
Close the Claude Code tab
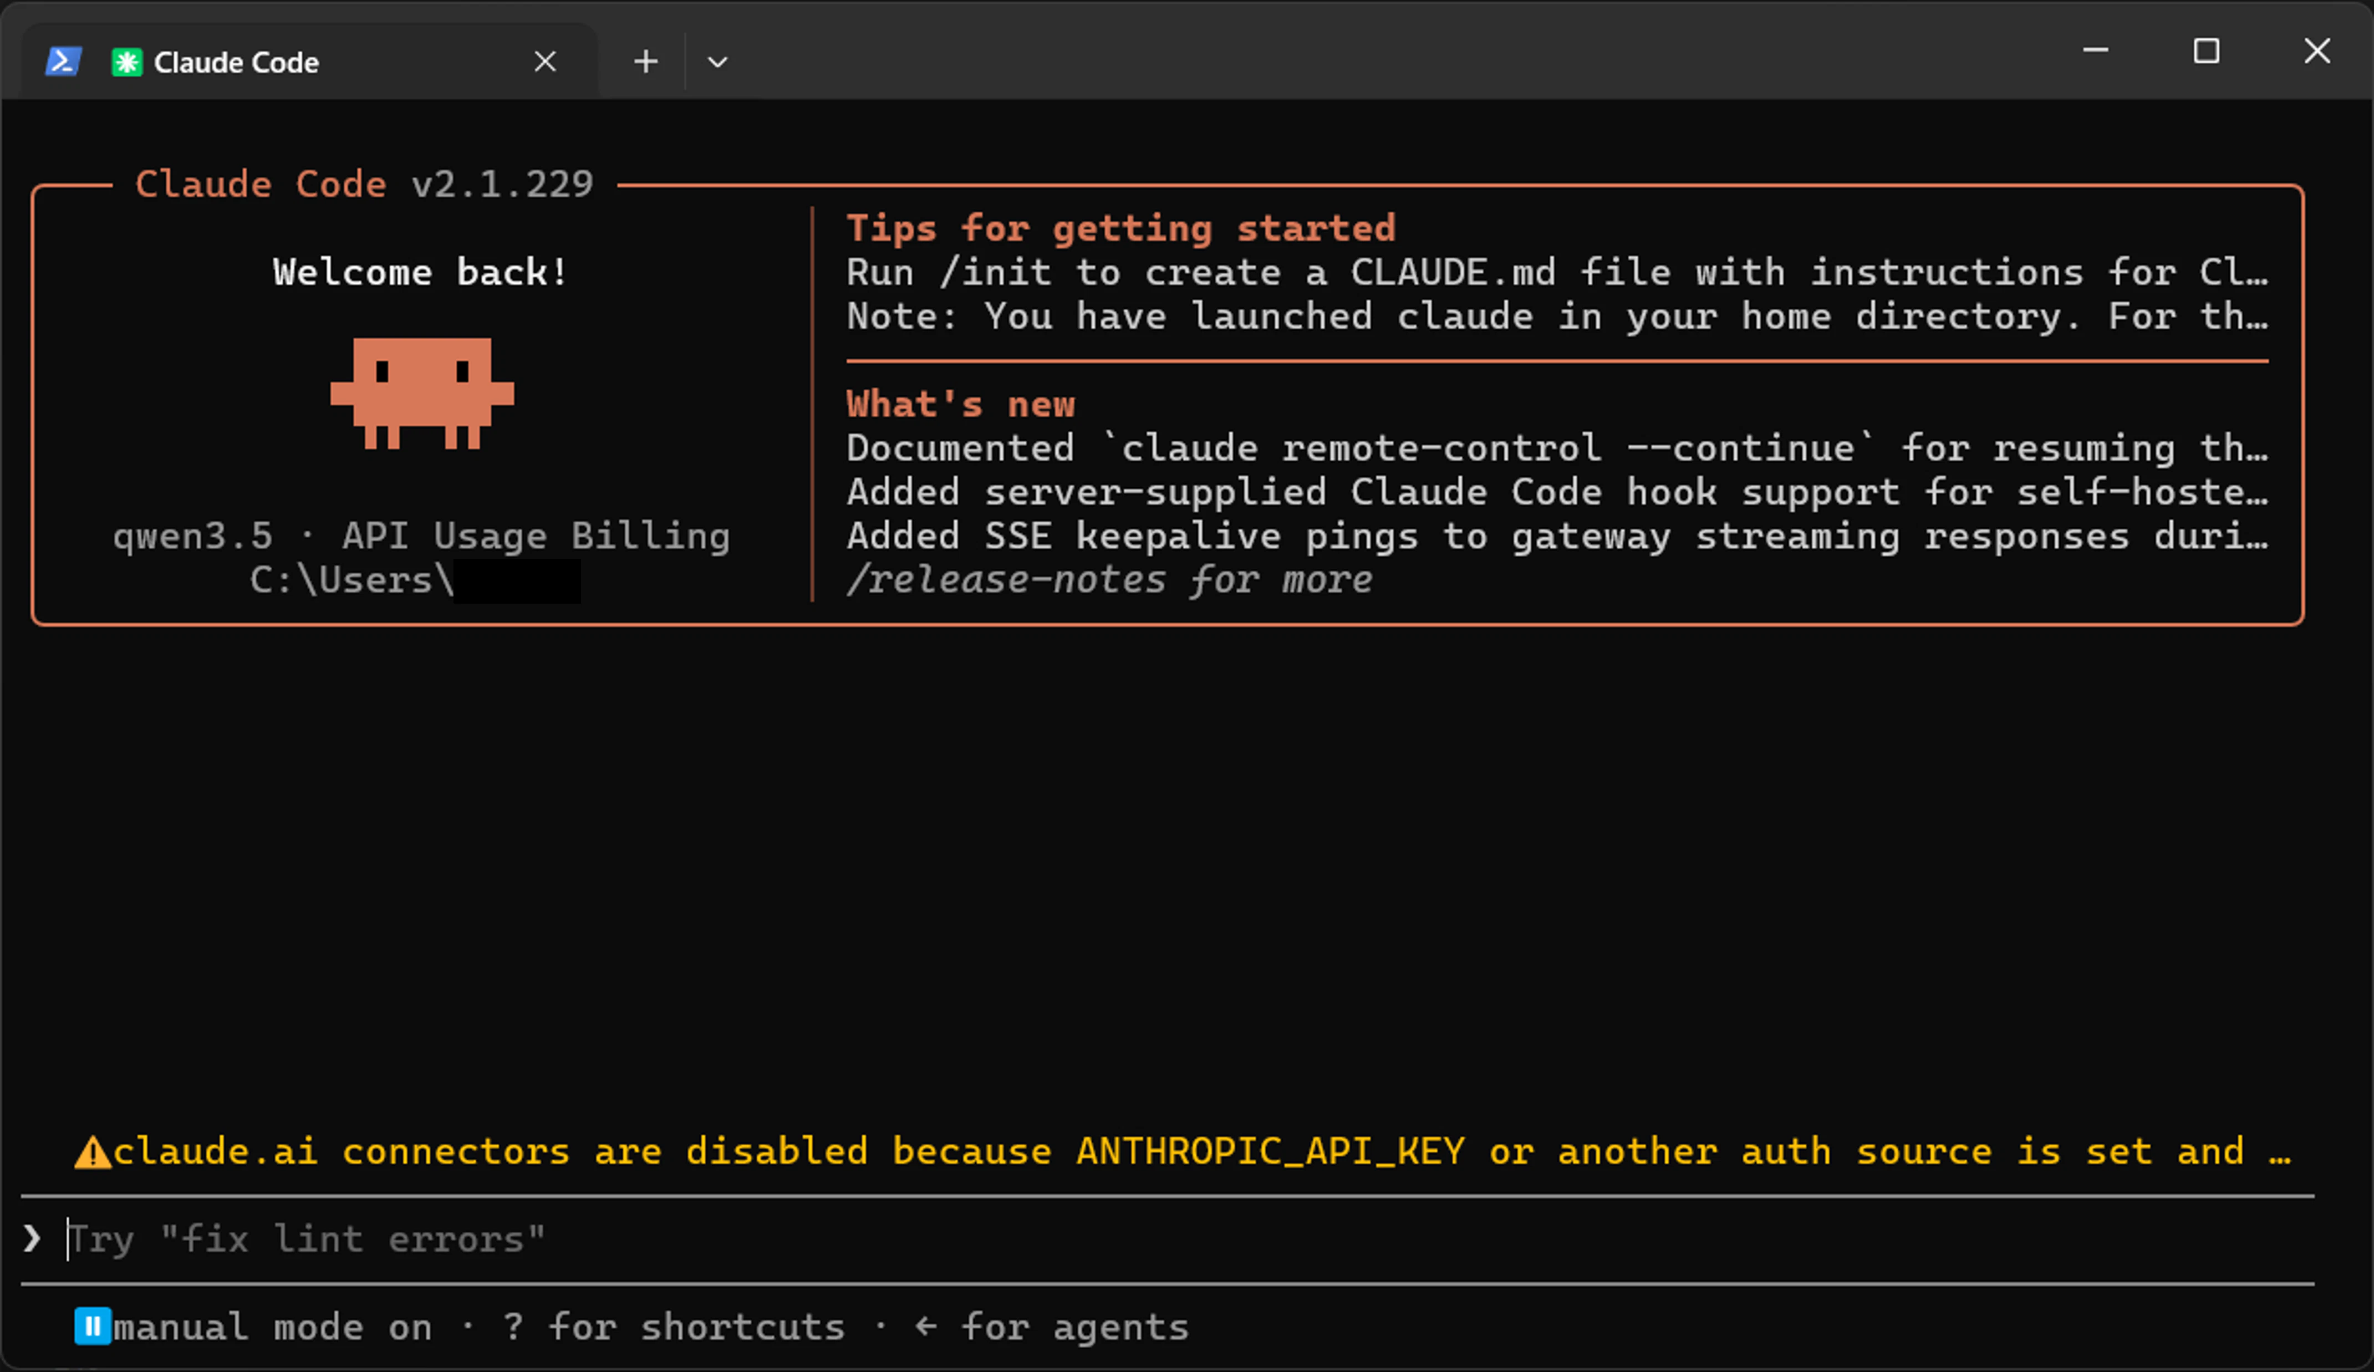pos(544,62)
